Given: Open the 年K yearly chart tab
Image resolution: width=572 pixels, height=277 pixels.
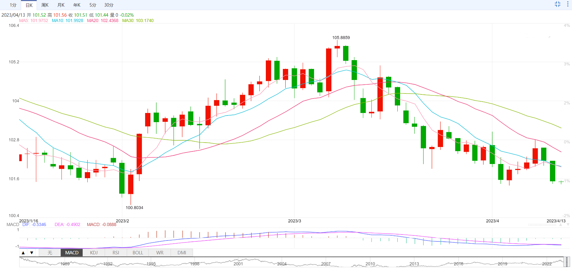Looking at the screenshot, I should coord(77,5).
